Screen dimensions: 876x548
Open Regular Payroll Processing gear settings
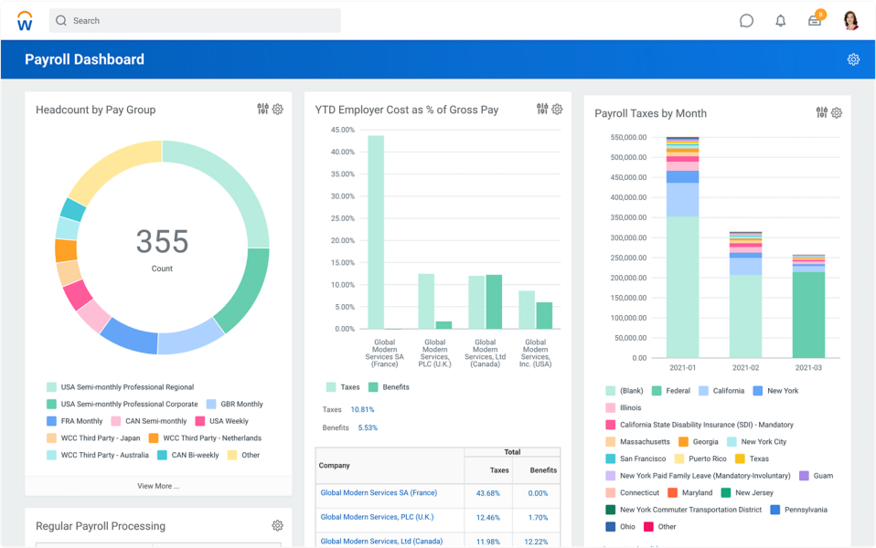278,526
